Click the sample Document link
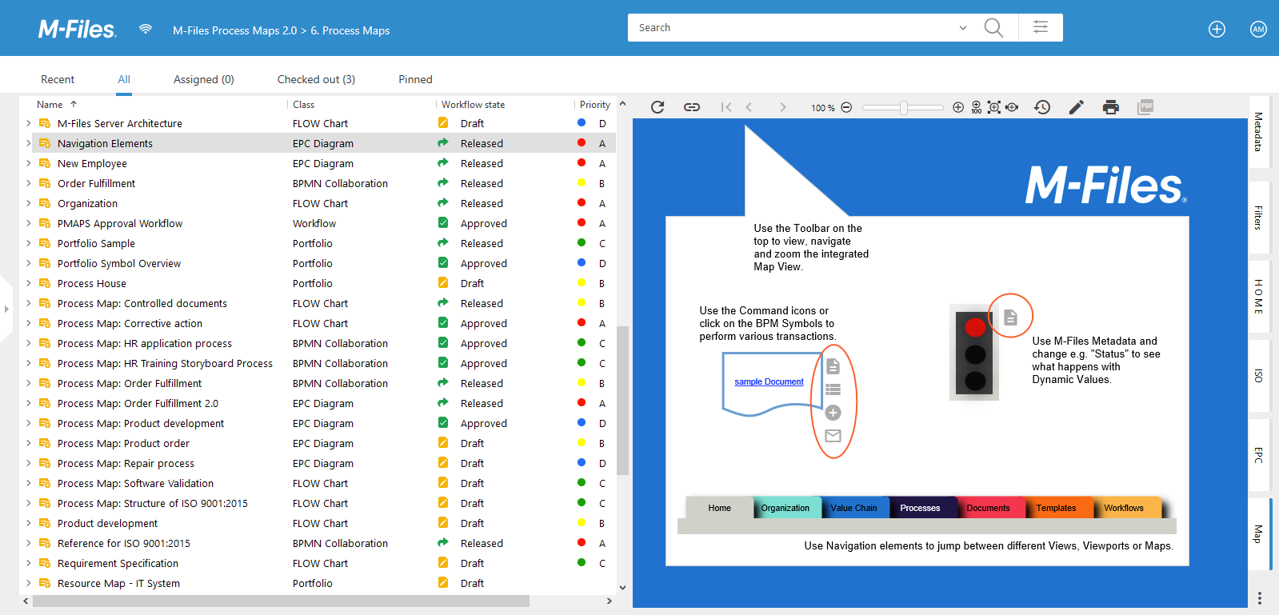This screenshot has width=1279, height=615. 769,381
